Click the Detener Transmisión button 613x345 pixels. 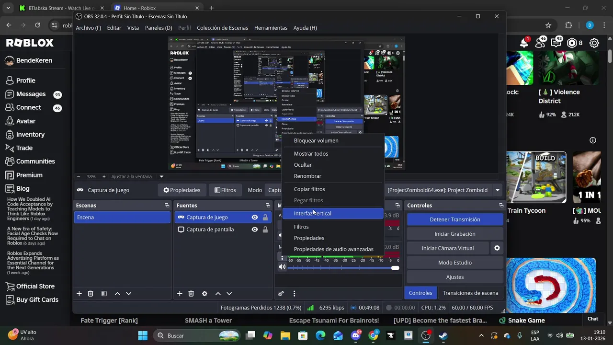(x=455, y=219)
